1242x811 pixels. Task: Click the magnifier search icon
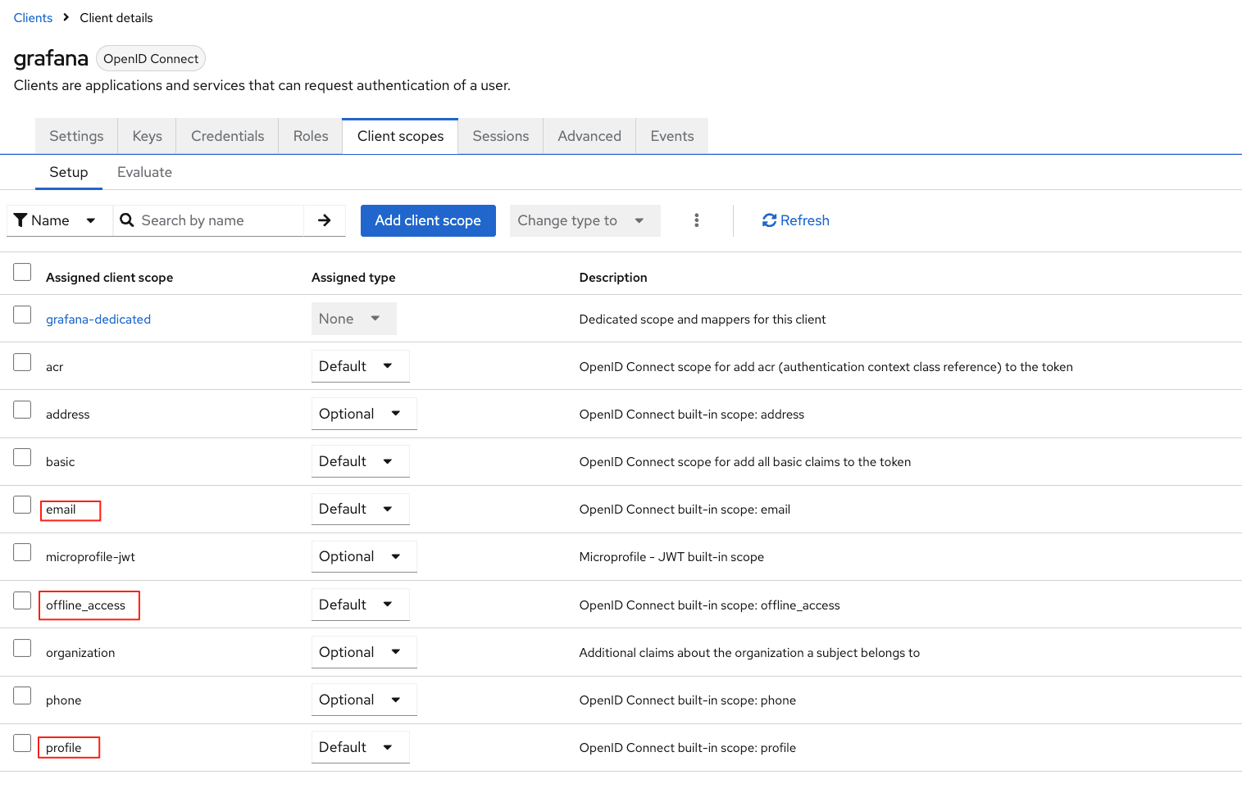[x=127, y=220]
